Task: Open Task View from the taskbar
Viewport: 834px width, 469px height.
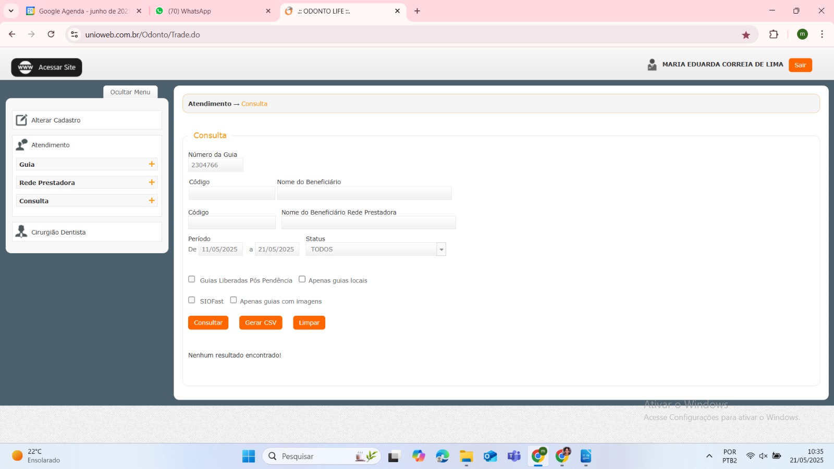Action: point(394,456)
